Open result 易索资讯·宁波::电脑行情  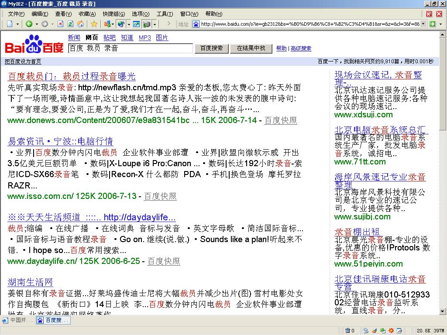[60, 141]
